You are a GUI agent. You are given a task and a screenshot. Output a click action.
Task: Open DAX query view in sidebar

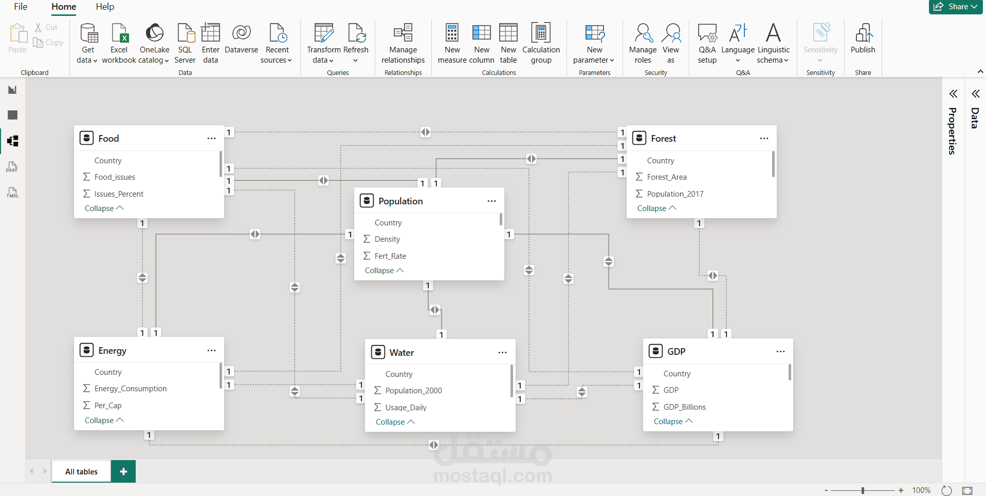(x=13, y=167)
